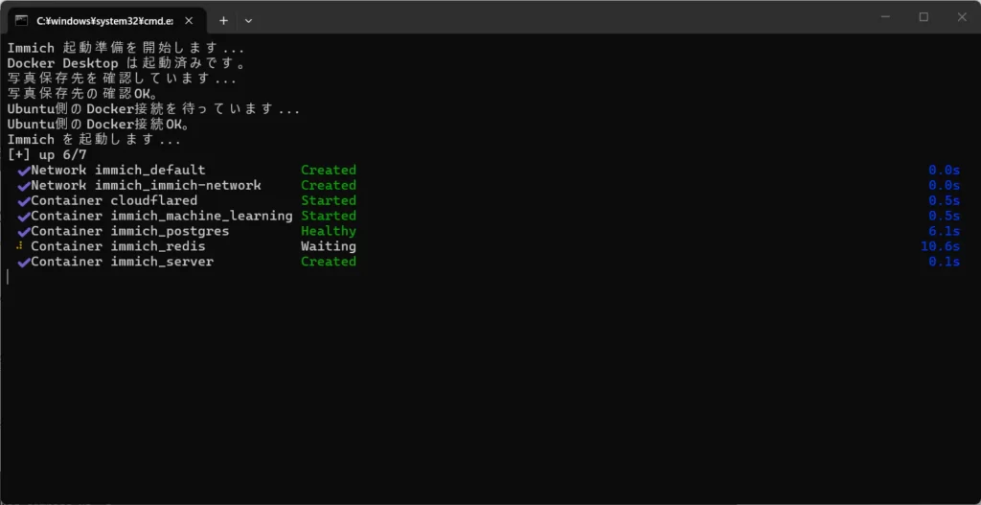
Task: Click the text 'Network immich_immich-network'
Action: [x=146, y=185]
